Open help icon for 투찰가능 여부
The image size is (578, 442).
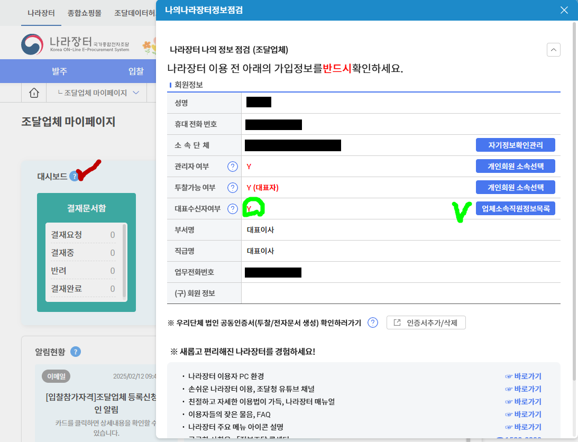click(232, 188)
